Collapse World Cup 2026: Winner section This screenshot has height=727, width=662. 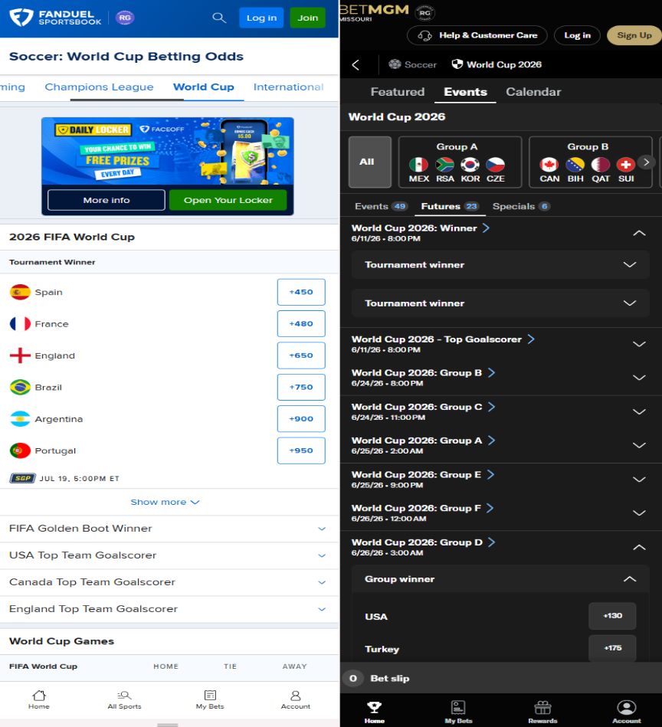[639, 233]
